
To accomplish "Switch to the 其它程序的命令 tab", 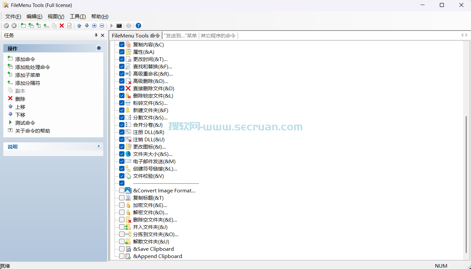I will tap(218, 35).
